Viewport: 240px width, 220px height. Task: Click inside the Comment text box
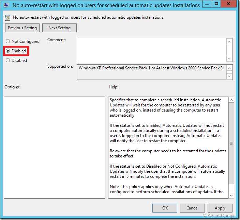coord(151,50)
